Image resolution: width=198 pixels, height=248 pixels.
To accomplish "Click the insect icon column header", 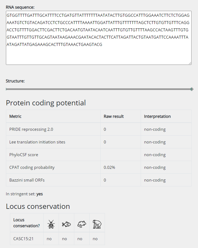I will (51, 223).
